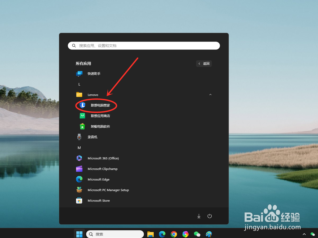Open Edge browser from the taskbar
This screenshot has width=318, height=238.
(x=162, y=234)
